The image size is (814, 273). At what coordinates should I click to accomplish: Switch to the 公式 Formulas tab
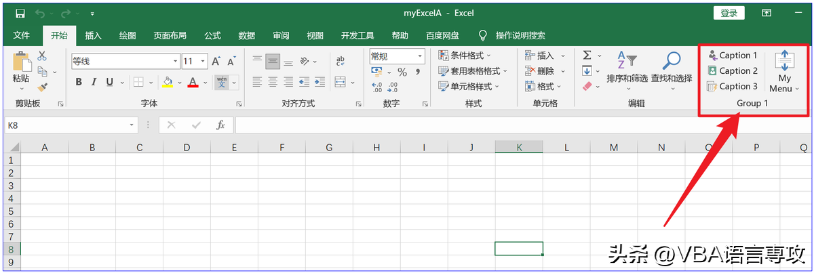[x=213, y=35]
